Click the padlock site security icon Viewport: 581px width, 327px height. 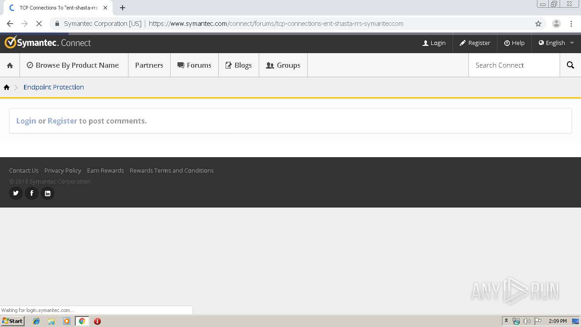pos(57,24)
